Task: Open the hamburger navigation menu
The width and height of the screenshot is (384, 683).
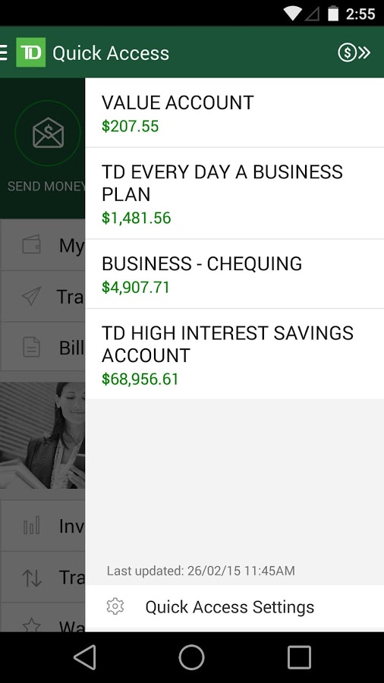Action: (x=4, y=52)
